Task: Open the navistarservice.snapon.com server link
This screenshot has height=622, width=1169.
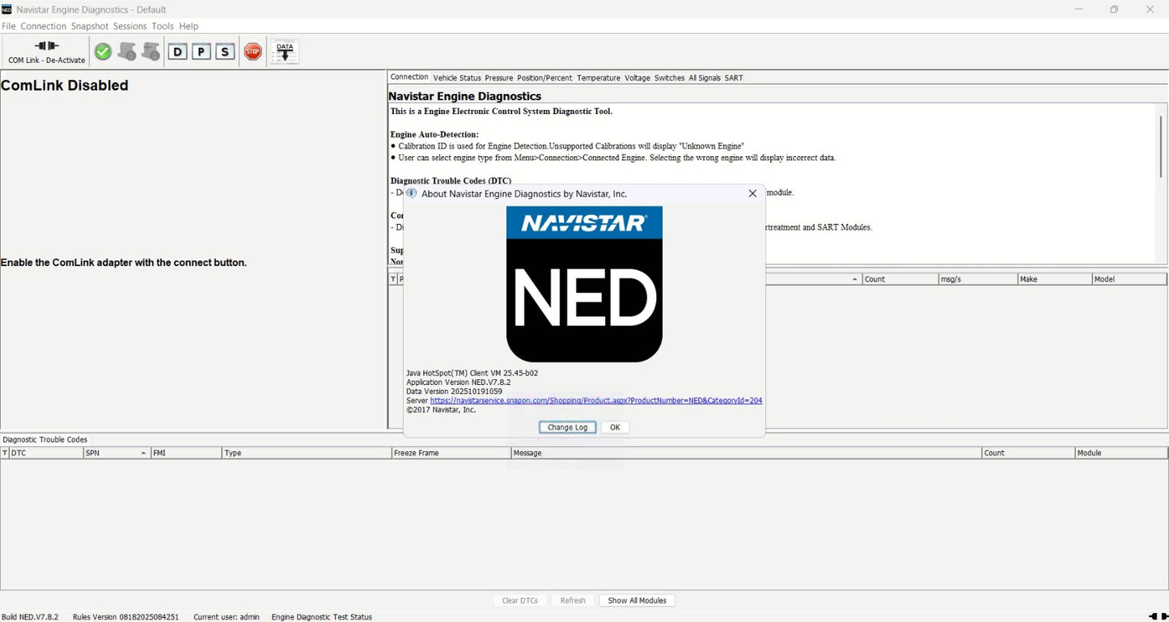Action: click(596, 400)
